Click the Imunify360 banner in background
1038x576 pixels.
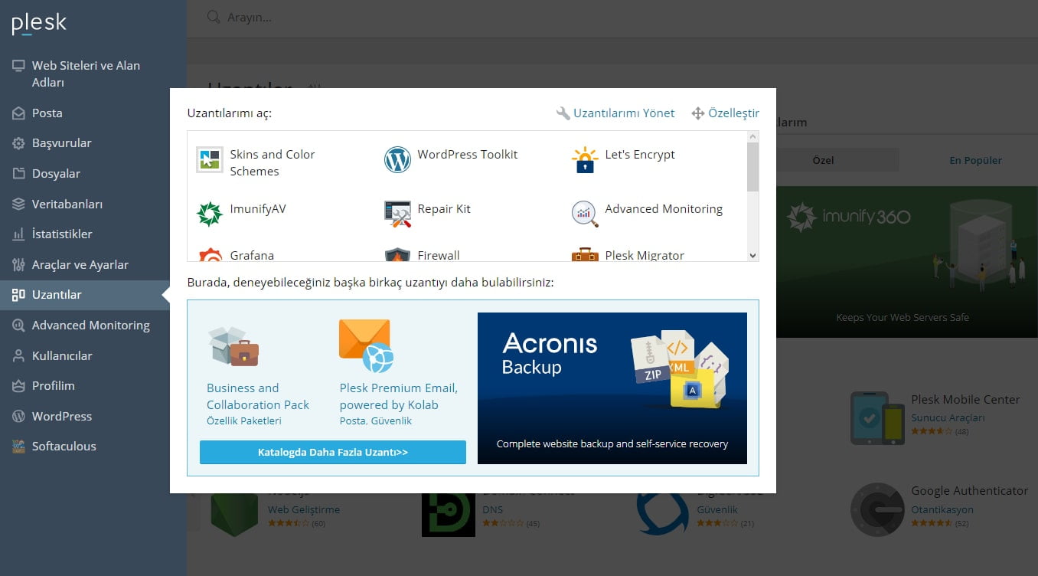[x=907, y=262]
